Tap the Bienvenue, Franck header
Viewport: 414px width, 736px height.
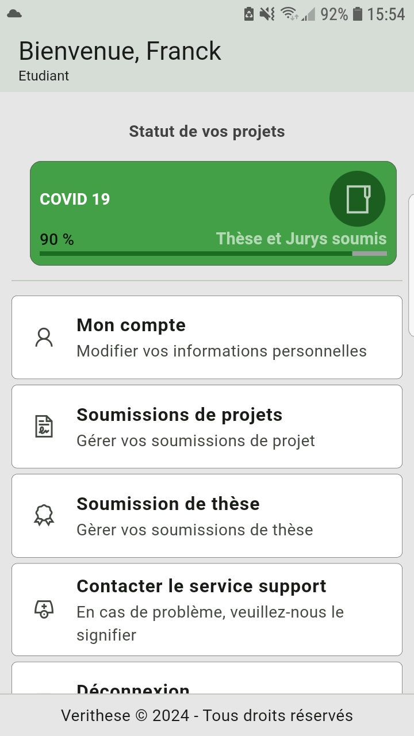click(120, 51)
